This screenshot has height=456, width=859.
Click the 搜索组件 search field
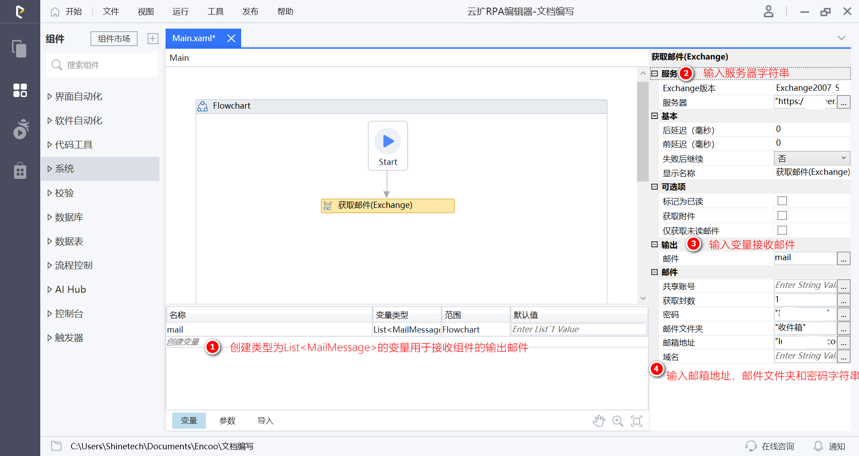tap(102, 65)
